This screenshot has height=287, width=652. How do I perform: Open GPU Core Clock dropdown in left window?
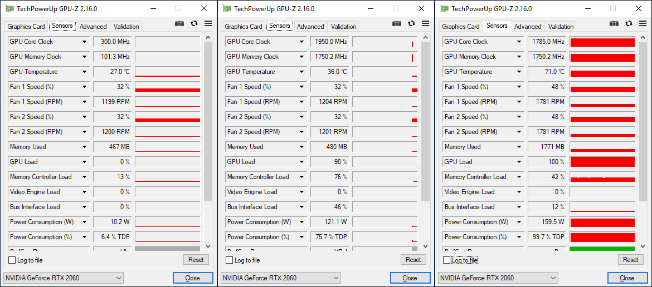point(85,42)
